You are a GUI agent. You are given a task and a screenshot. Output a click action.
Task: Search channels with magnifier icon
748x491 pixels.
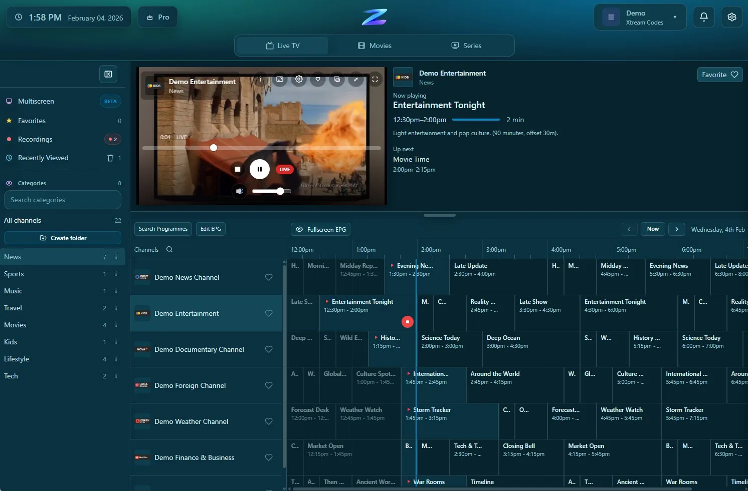169,249
